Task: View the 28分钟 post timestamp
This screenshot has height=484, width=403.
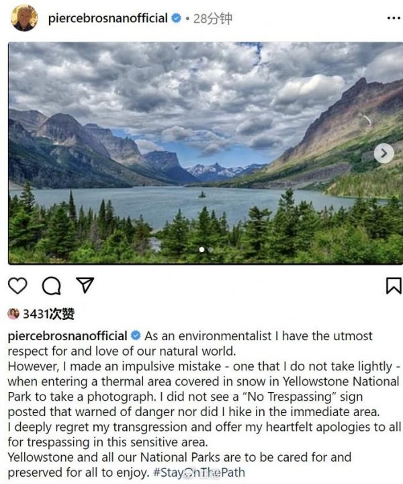Action: coord(213,19)
